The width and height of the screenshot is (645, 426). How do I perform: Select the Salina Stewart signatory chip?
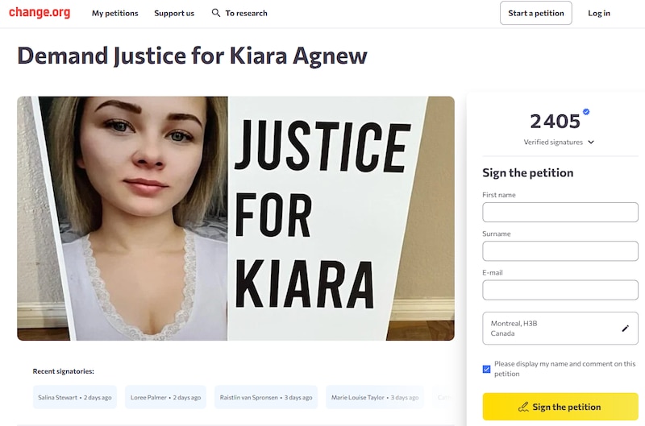pyautogui.click(x=75, y=397)
